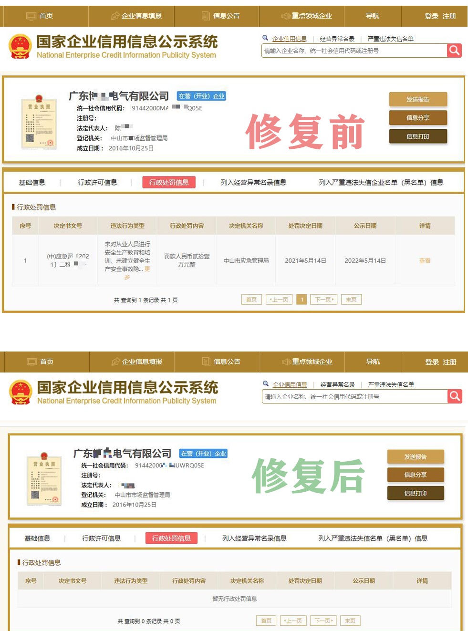The width and height of the screenshot is (468, 631).
Task: Click the pen icon on 企业信息填报
Action: (x=114, y=15)
